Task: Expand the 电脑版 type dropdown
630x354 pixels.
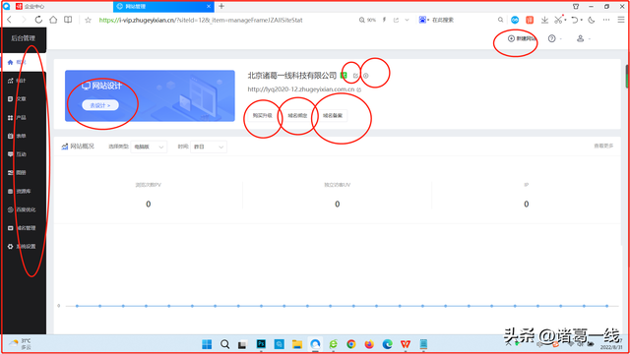Action: point(149,147)
